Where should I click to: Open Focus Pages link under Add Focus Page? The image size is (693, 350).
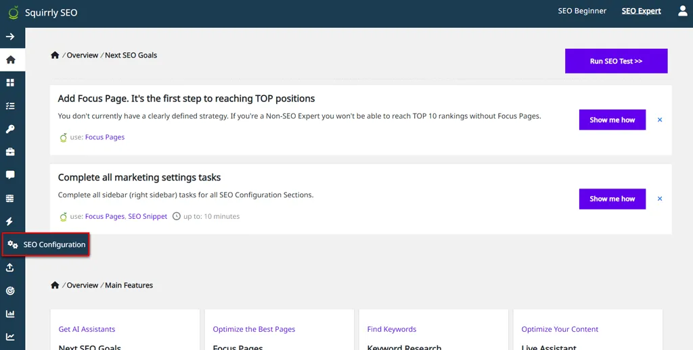105,136
